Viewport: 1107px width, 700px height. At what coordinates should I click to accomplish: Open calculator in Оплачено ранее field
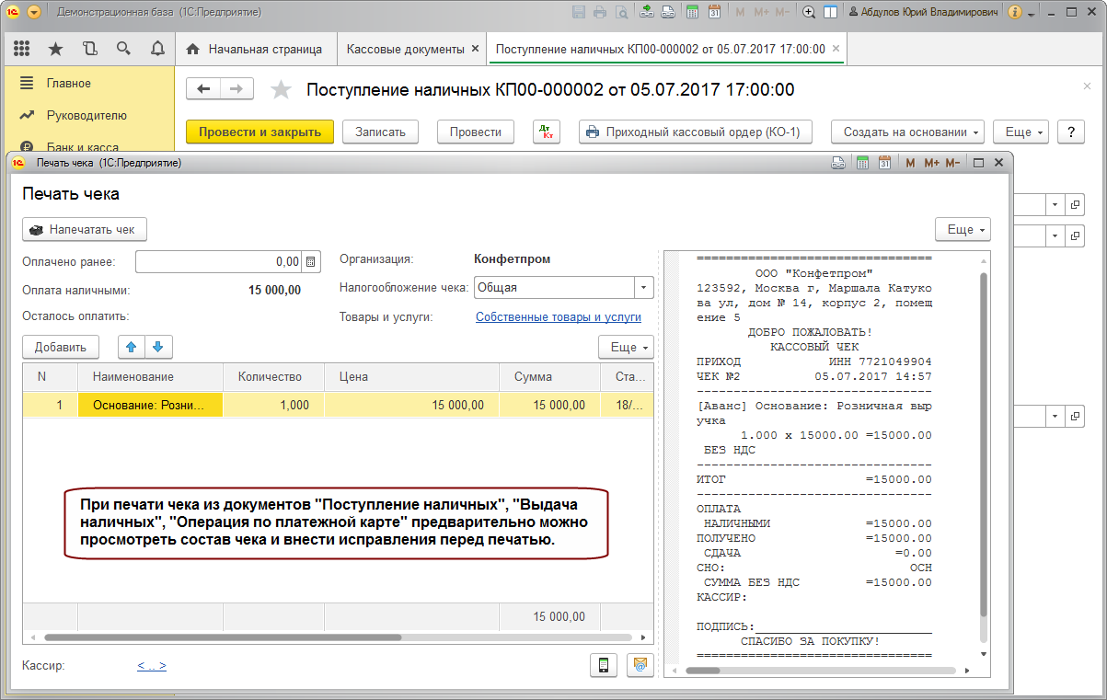click(311, 262)
